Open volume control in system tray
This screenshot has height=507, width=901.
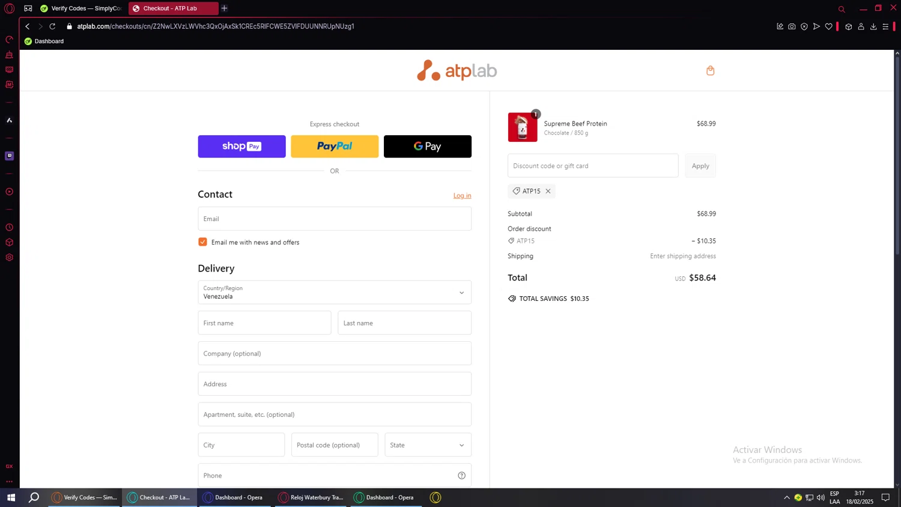(x=821, y=497)
